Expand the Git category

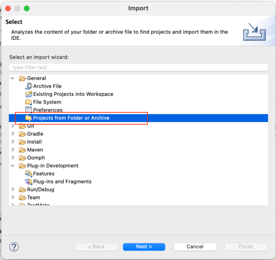click(13, 126)
